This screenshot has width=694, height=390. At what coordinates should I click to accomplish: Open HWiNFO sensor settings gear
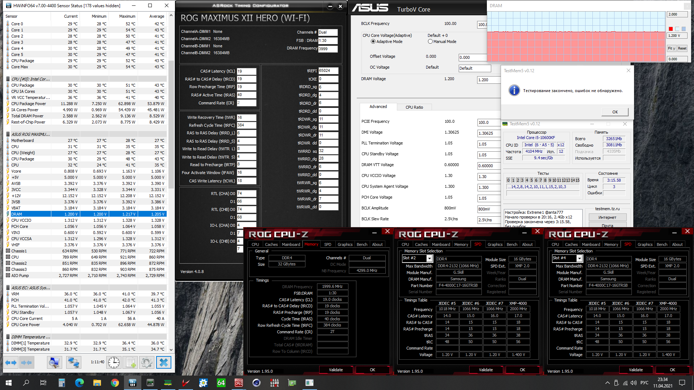tap(146, 362)
